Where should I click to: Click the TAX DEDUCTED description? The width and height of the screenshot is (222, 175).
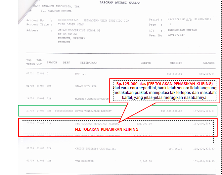84,161
